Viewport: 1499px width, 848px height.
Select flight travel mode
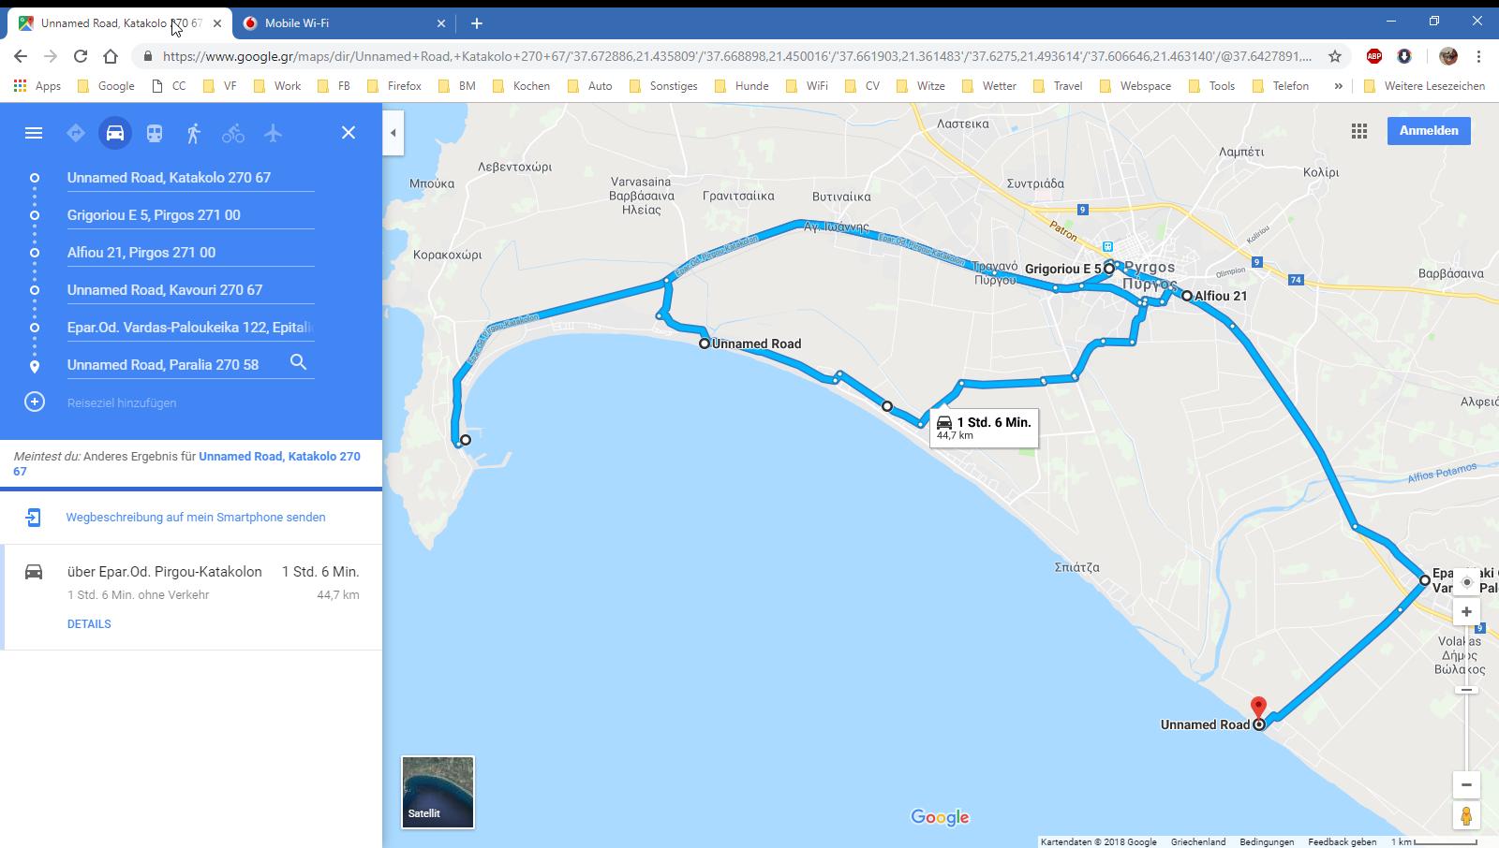pyautogui.click(x=273, y=133)
